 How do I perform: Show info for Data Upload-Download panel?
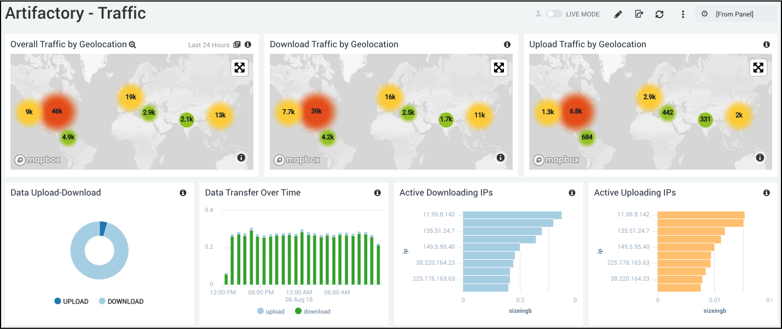click(183, 193)
